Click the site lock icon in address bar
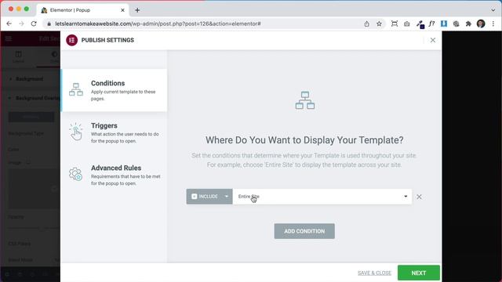502x282 pixels. [49, 23]
